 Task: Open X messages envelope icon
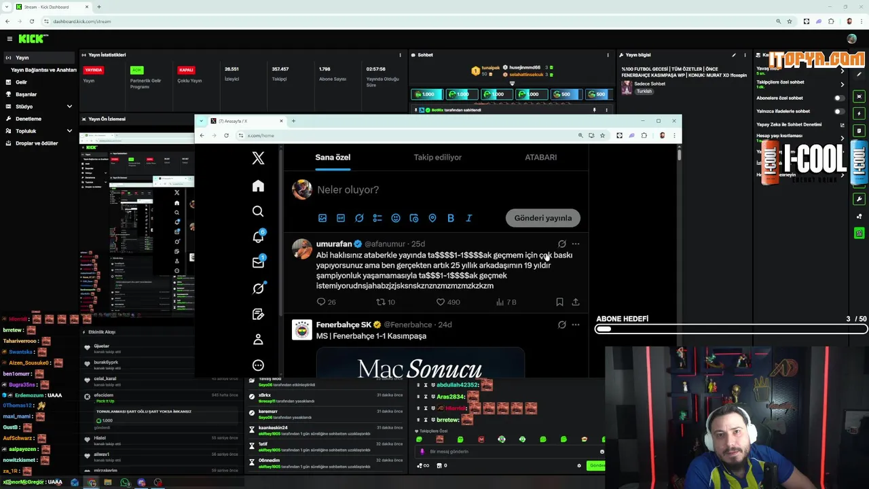[x=258, y=262]
